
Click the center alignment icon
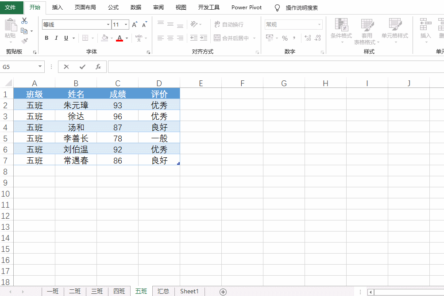coord(170,38)
